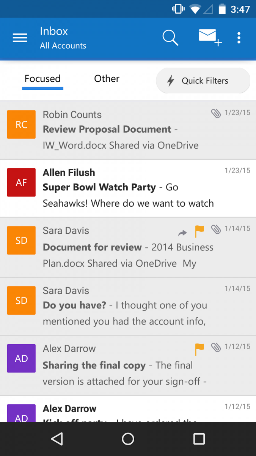Tap the search magnifier icon
This screenshot has height=456, width=256.
170,38
